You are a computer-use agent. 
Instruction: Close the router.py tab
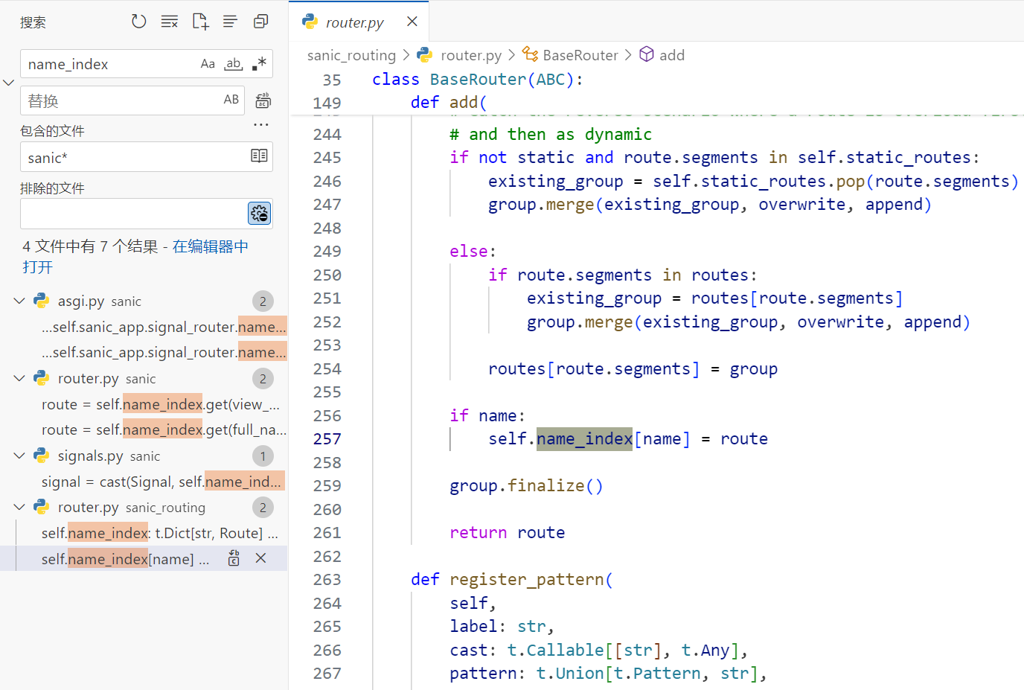[x=412, y=22]
